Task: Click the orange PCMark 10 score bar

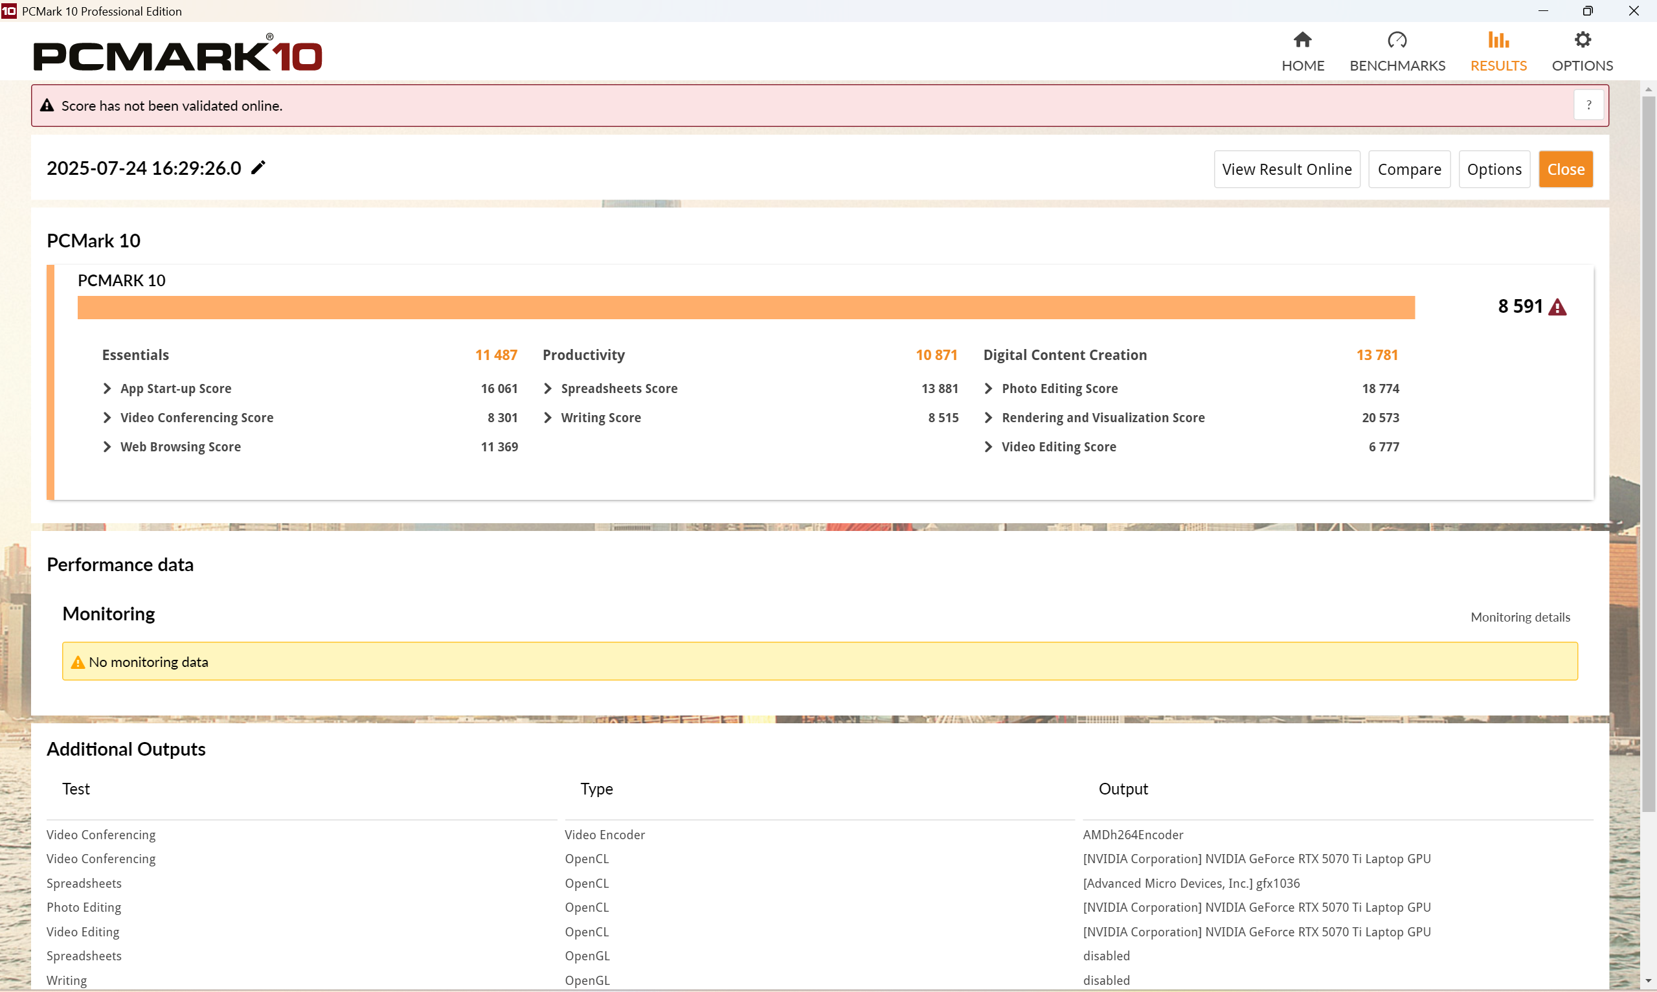Action: click(x=745, y=308)
